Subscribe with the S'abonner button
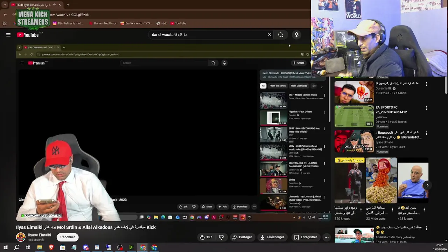The height and width of the screenshot is (252, 448). 68,237
